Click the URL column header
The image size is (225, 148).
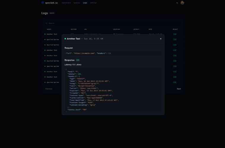85,29
